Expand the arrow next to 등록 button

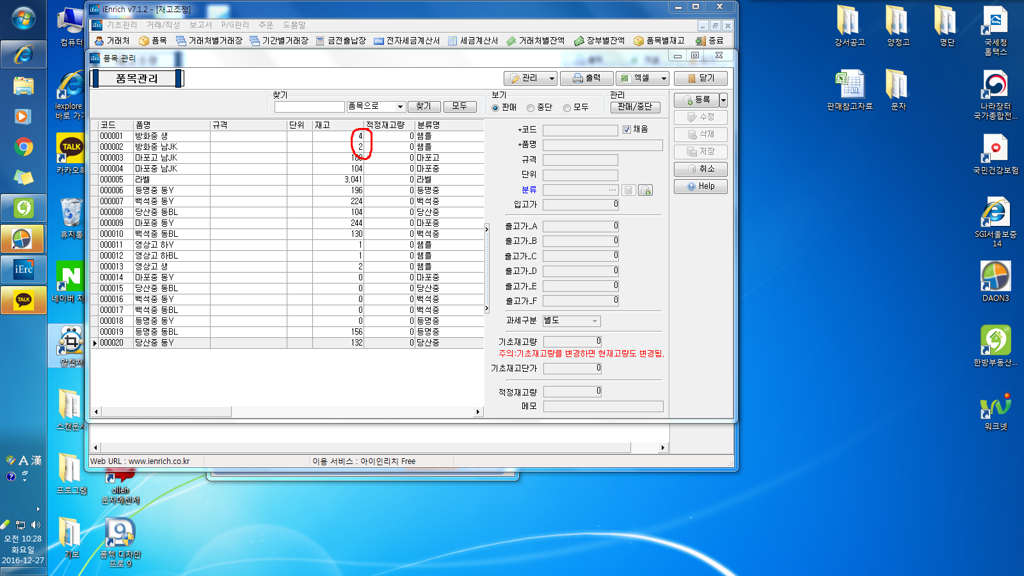[x=723, y=100]
